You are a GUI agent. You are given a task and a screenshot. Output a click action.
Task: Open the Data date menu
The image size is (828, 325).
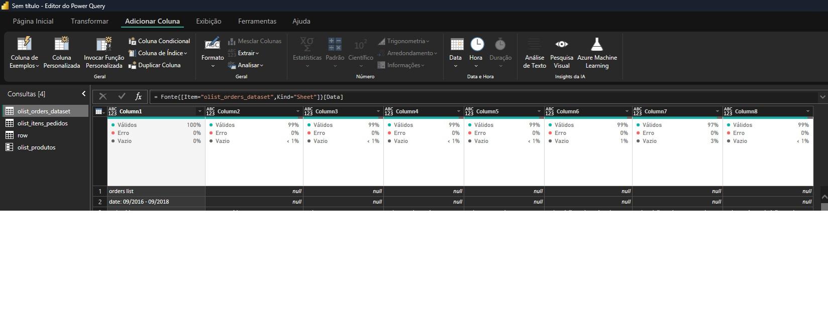(456, 53)
